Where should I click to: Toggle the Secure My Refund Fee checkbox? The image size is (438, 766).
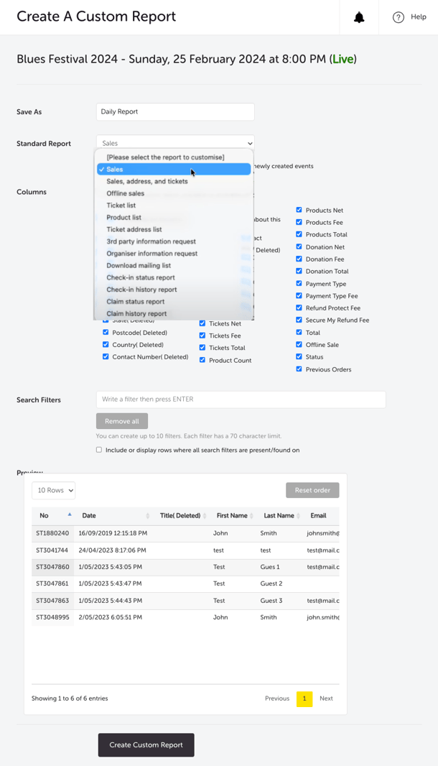point(299,320)
